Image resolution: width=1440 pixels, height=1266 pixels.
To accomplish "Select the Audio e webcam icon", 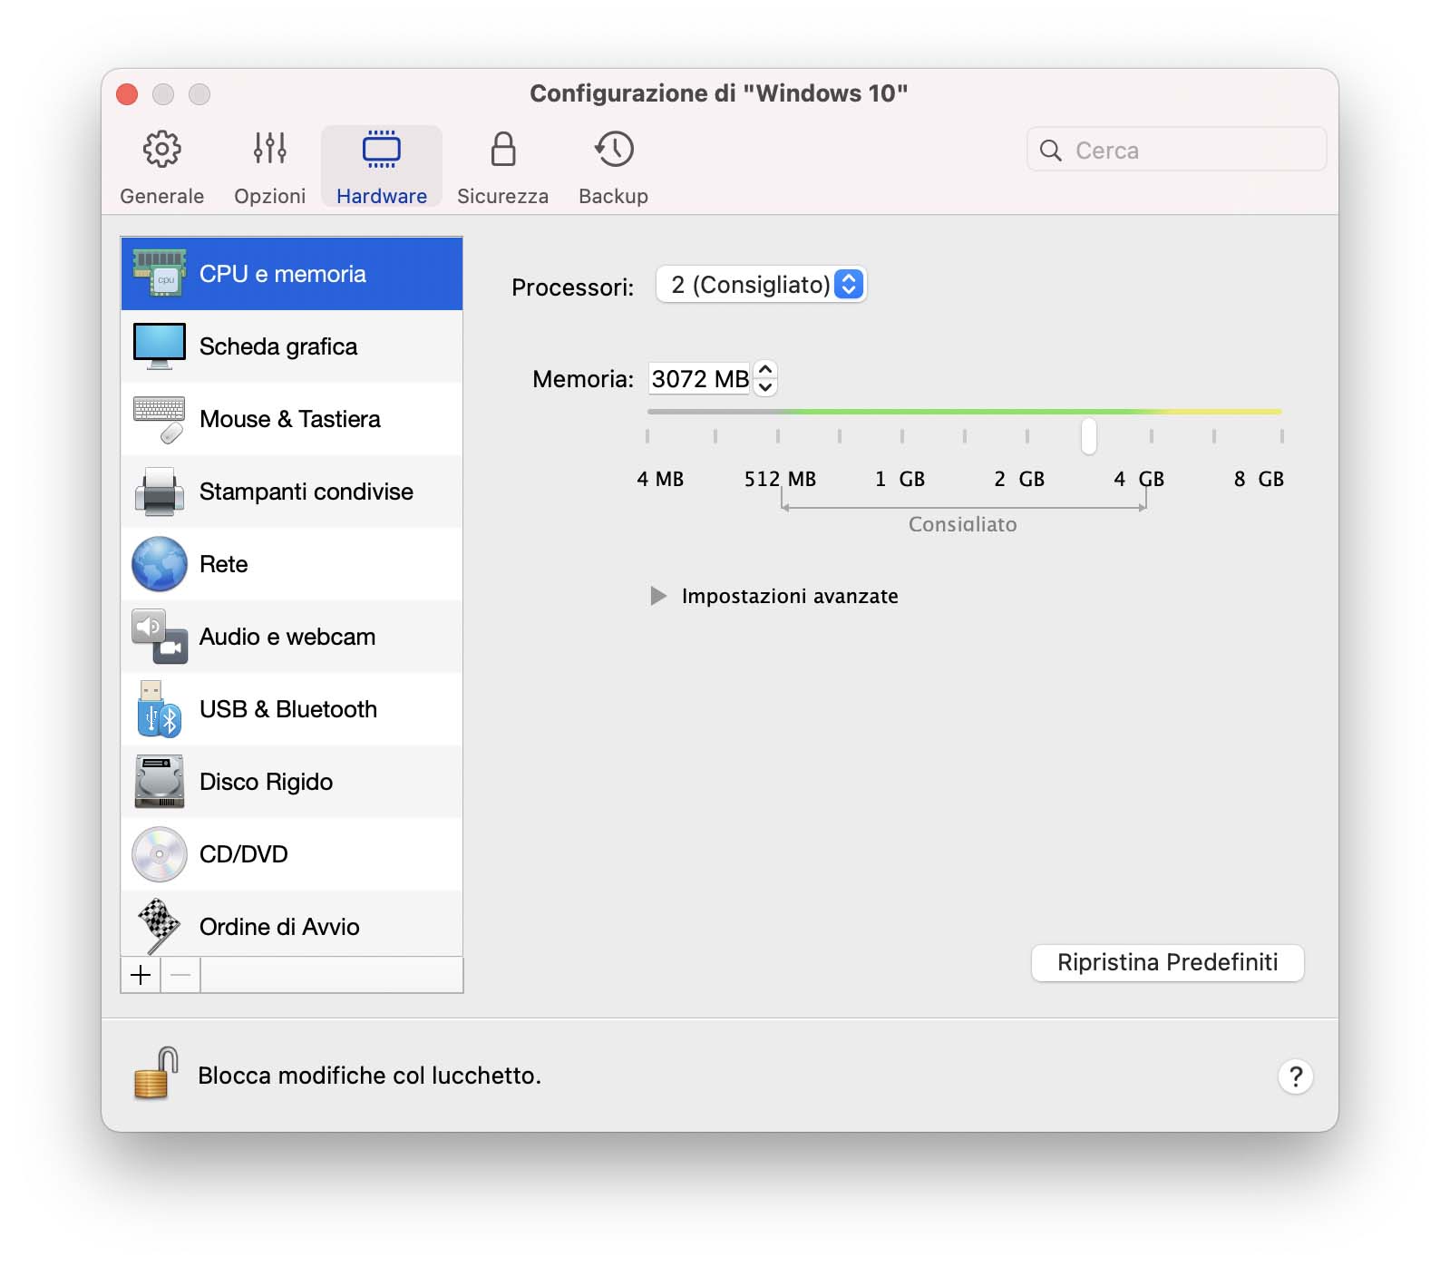I will tap(160, 637).
